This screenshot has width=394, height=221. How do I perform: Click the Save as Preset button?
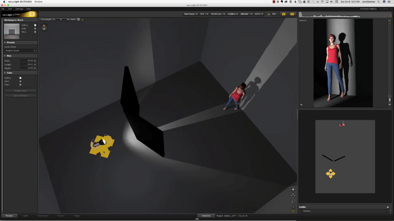(x=20, y=96)
